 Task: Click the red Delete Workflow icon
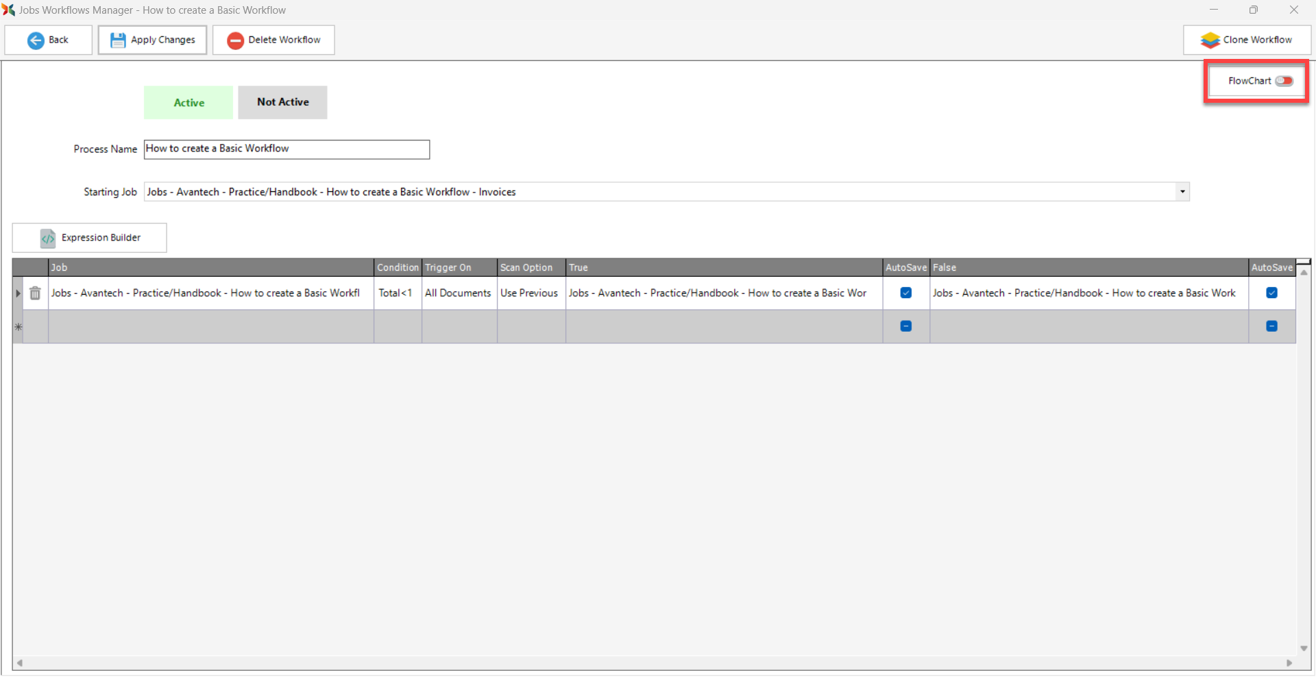pos(235,40)
